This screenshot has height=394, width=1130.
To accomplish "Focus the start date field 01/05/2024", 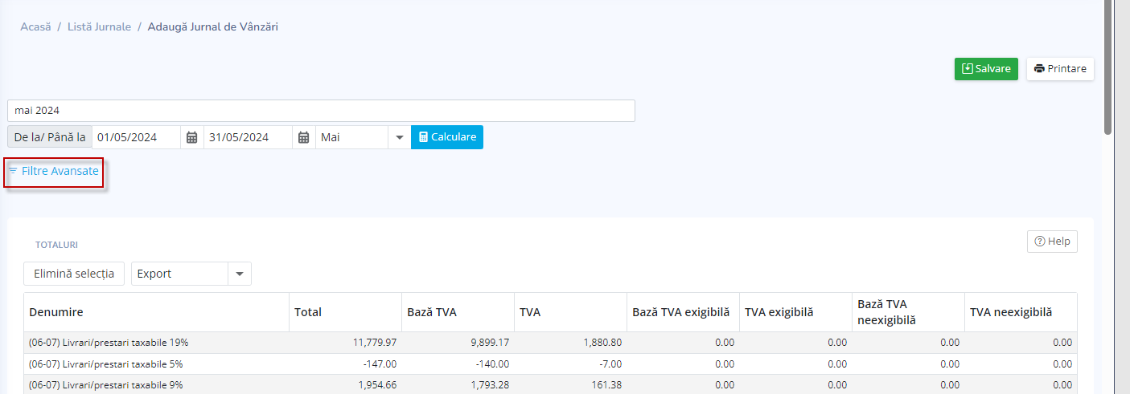I will [x=136, y=137].
